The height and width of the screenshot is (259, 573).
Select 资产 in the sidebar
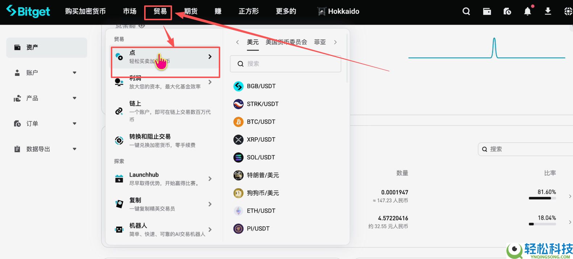pos(47,47)
